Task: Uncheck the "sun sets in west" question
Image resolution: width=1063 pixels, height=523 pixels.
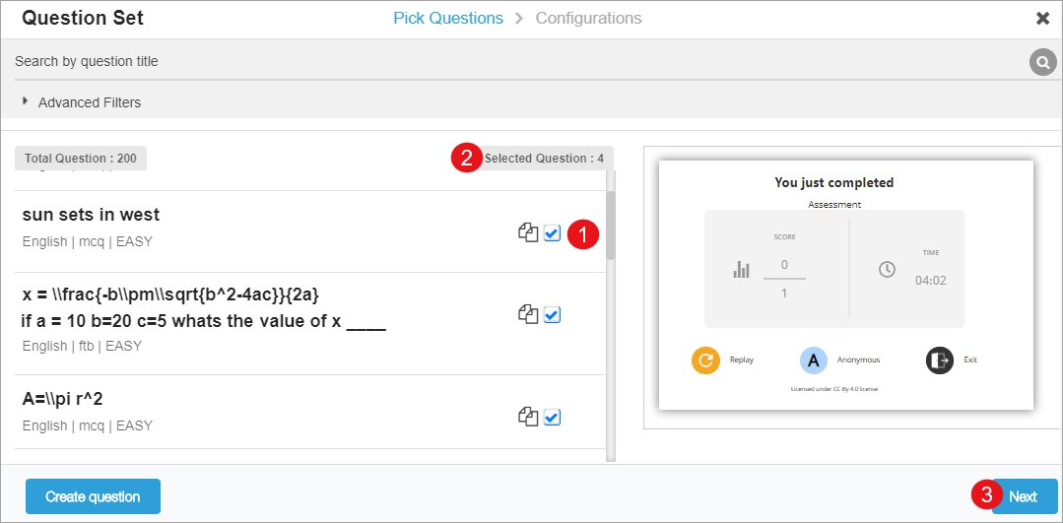Action: click(552, 233)
